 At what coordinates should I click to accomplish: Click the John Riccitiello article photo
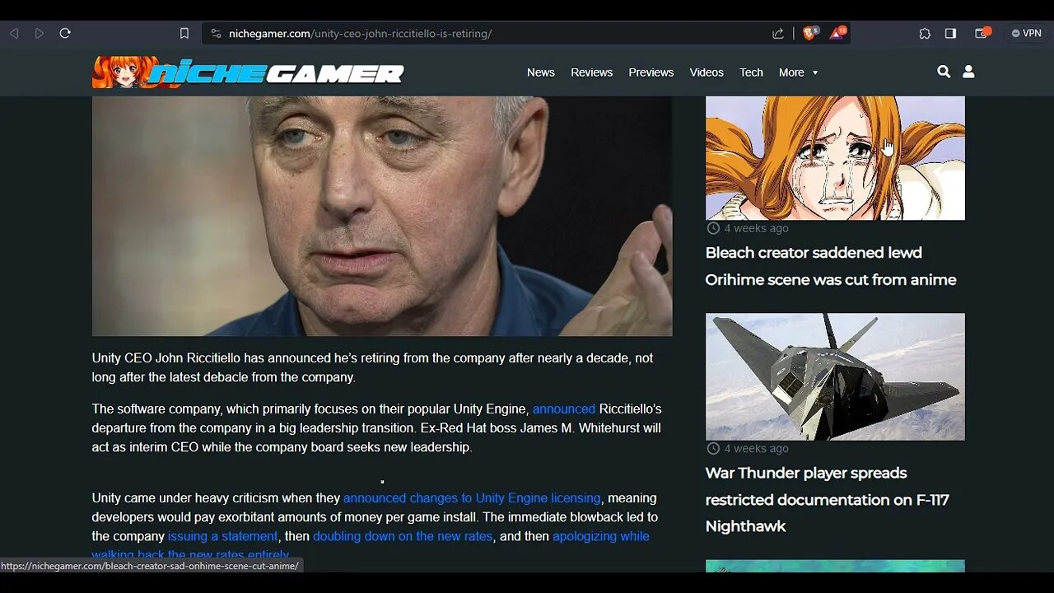point(382,216)
